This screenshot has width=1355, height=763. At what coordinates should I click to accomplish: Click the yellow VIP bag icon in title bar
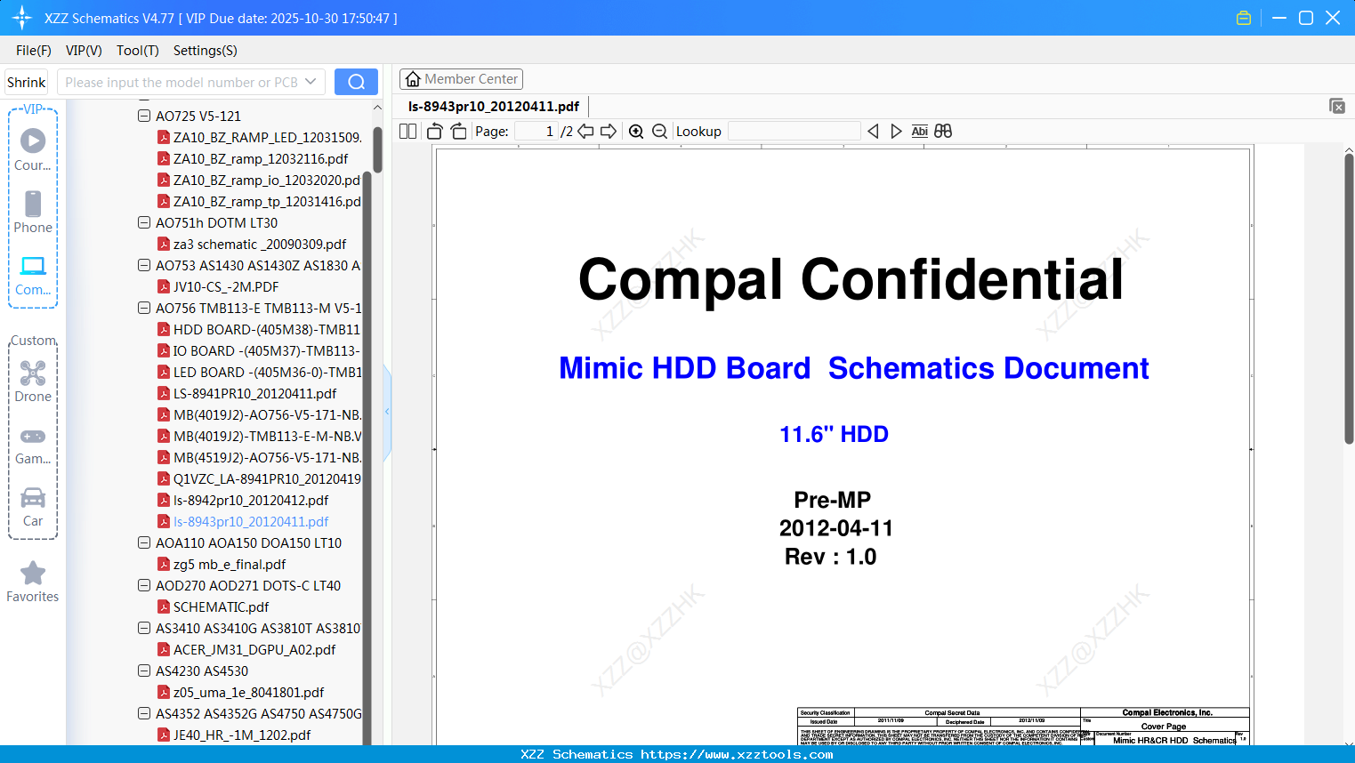1244,18
